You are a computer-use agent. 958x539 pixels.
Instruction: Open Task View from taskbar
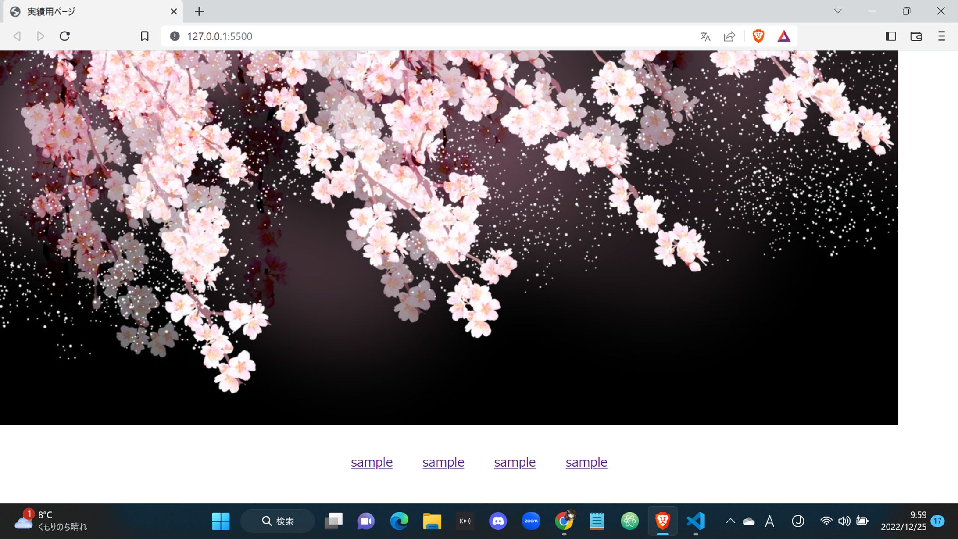click(x=333, y=521)
